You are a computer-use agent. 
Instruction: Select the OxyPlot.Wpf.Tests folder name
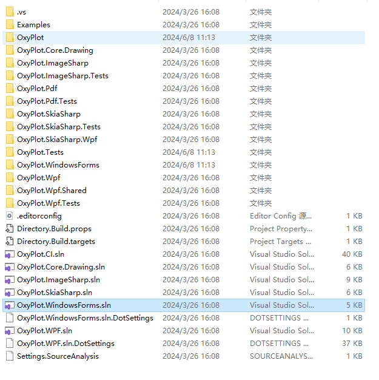(x=49, y=203)
